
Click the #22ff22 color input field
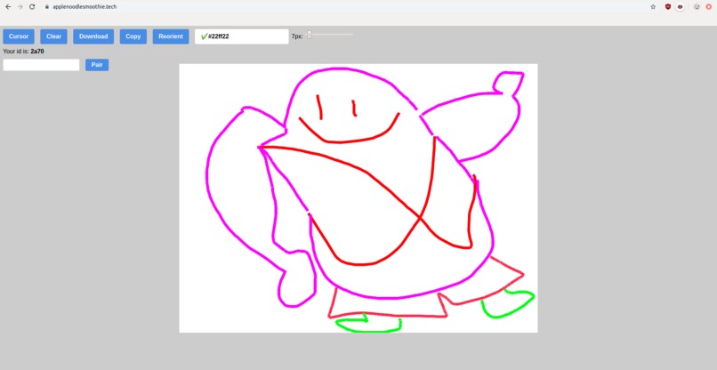(x=241, y=36)
